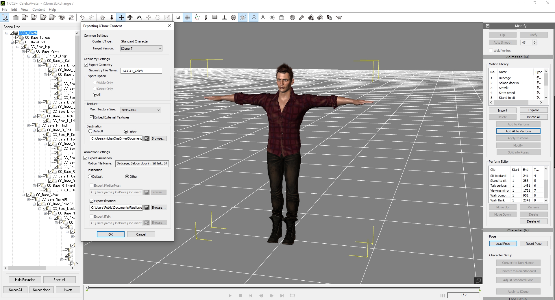Open the Content menu
555x300 pixels.
click(38, 10)
